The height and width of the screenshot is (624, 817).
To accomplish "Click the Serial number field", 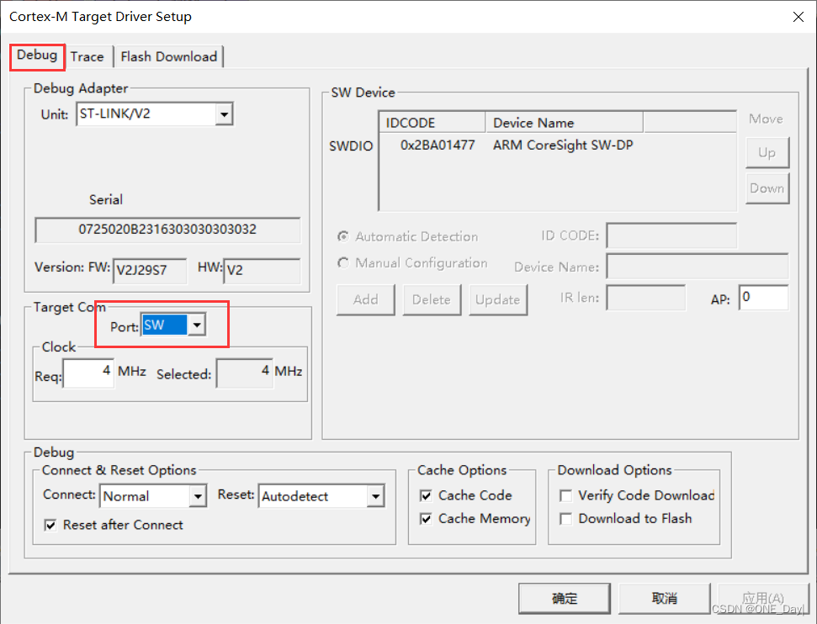I will 167,230.
